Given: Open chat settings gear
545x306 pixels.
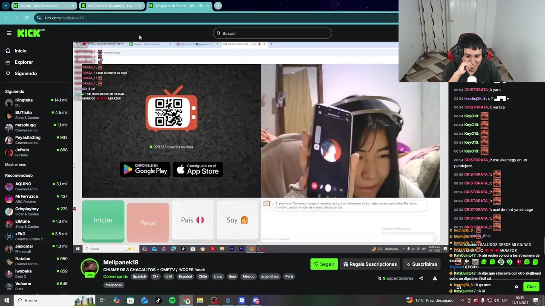Looking at the screenshot, I should point(516,287).
